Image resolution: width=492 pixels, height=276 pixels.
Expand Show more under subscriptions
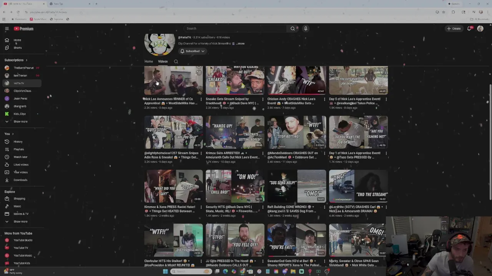[x=20, y=122]
